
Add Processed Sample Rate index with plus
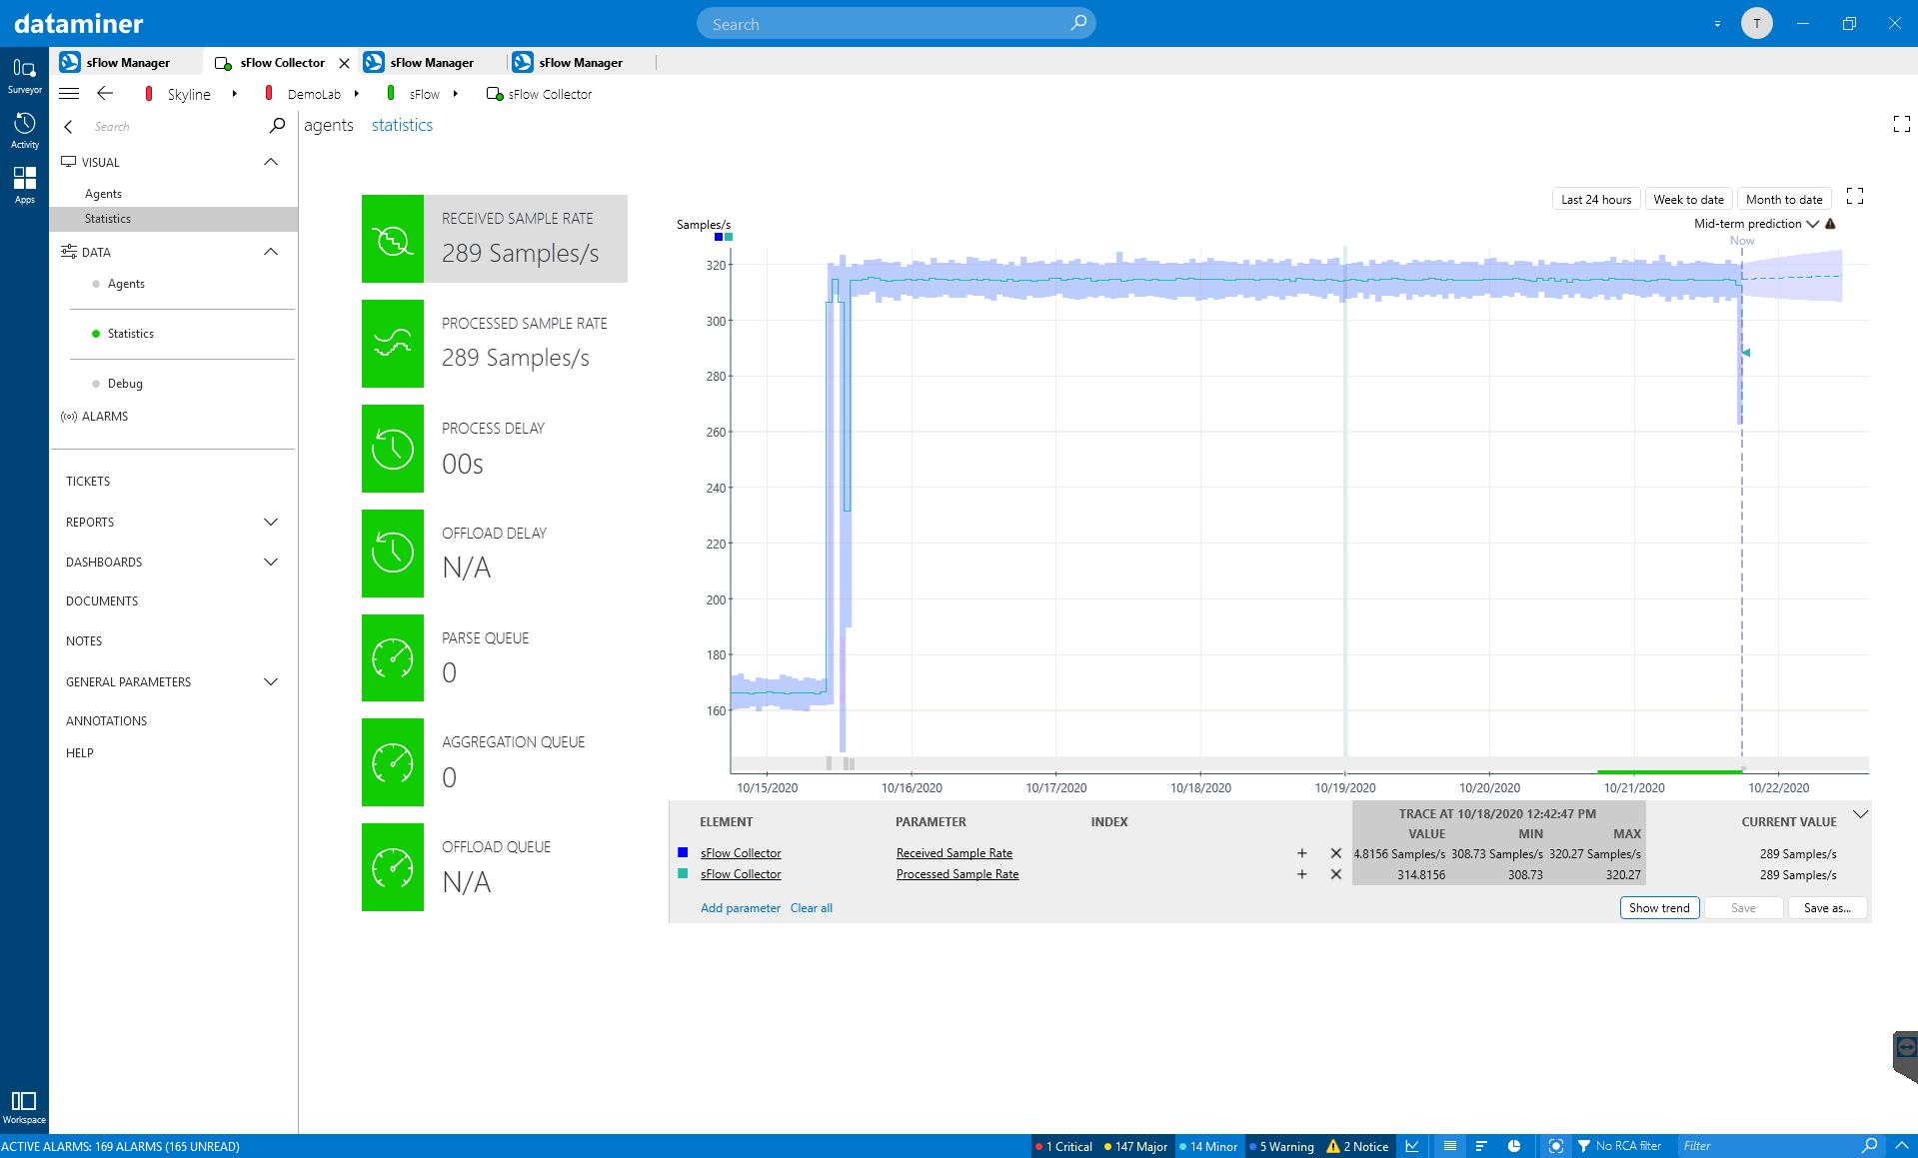tap(1302, 874)
